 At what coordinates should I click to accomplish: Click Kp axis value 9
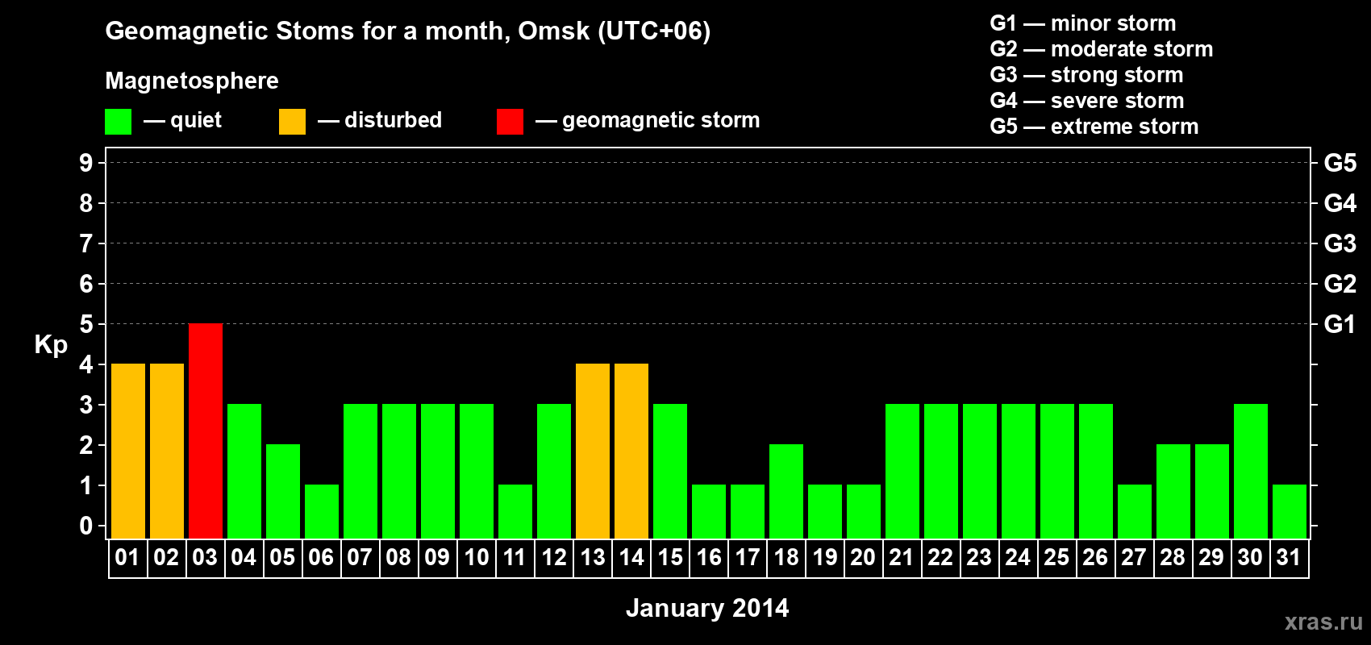(x=86, y=163)
